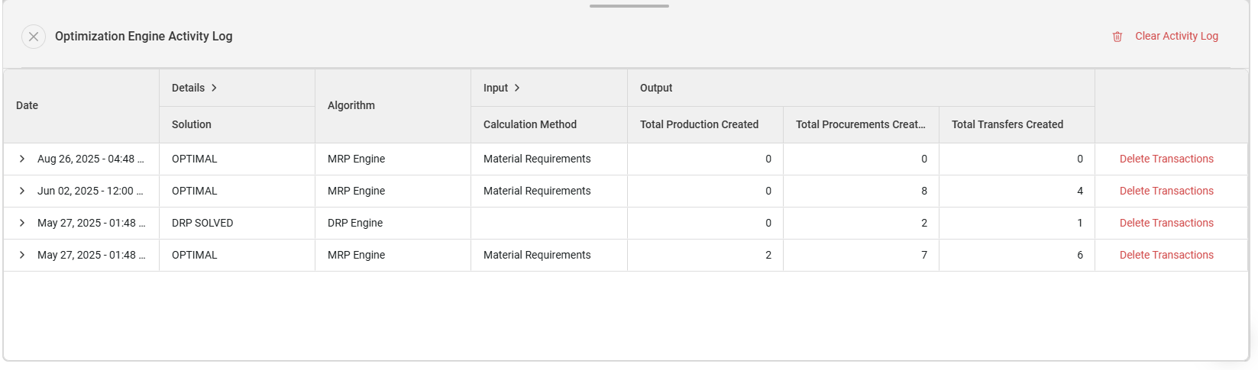Expand the DRP SOLVED row chevron

tap(22, 223)
